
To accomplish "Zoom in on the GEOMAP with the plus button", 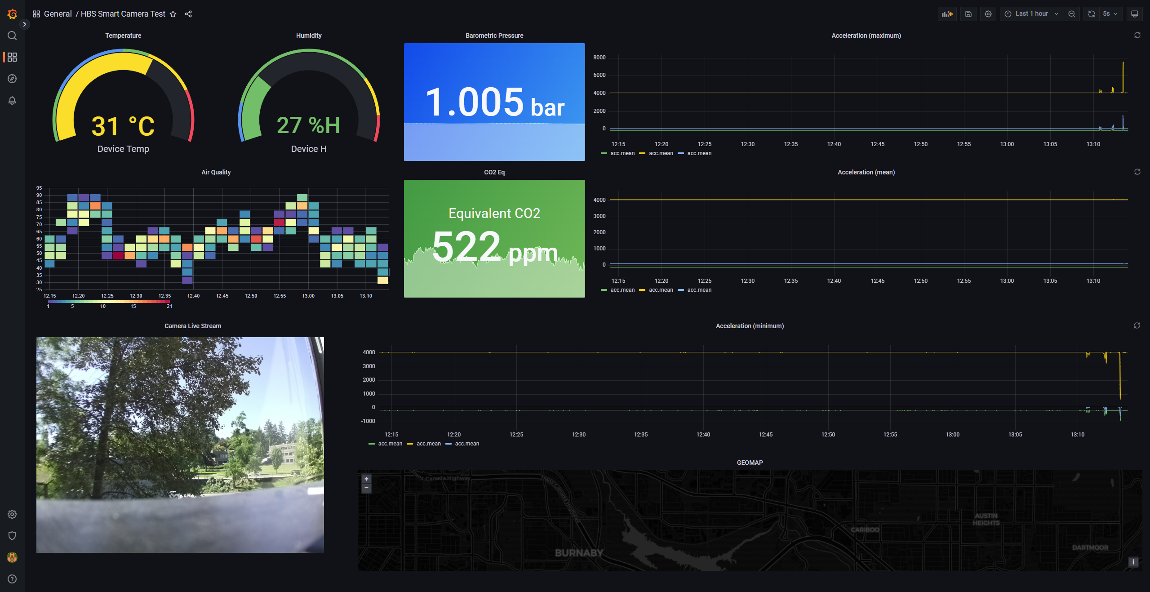I will point(366,479).
